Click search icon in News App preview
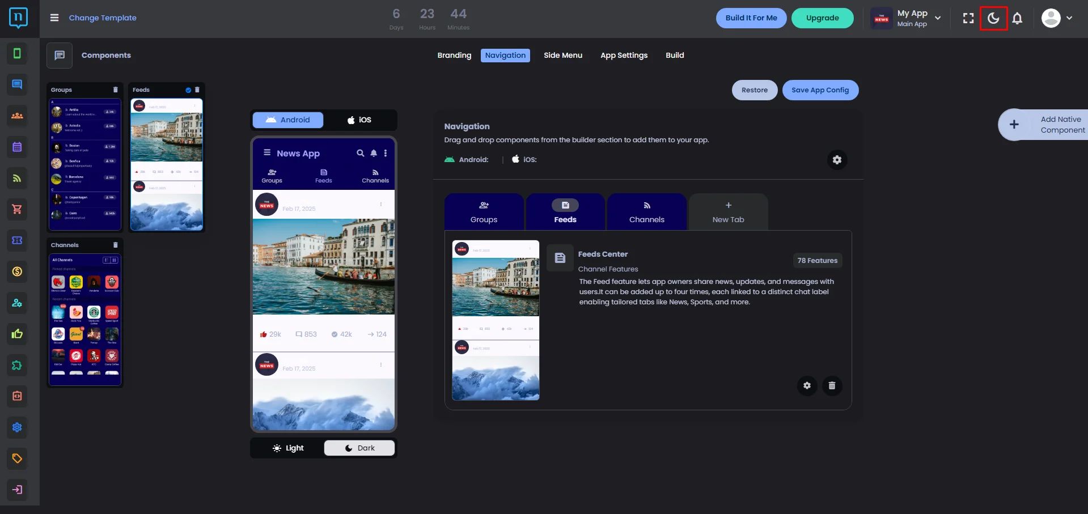 [360, 153]
